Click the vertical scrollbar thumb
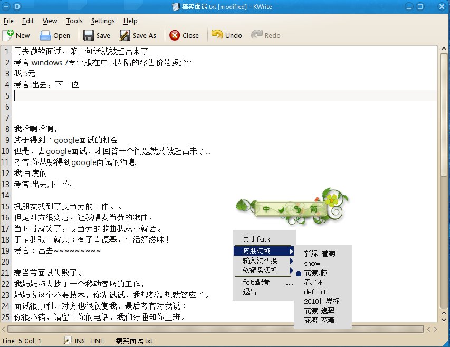The width and height of the screenshot is (450, 347). click(x=444, y=115)
